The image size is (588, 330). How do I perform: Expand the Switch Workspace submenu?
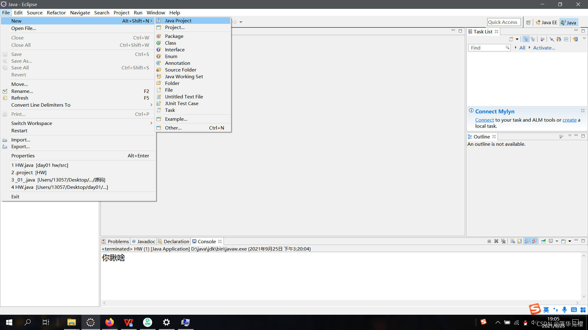[32, 123]
